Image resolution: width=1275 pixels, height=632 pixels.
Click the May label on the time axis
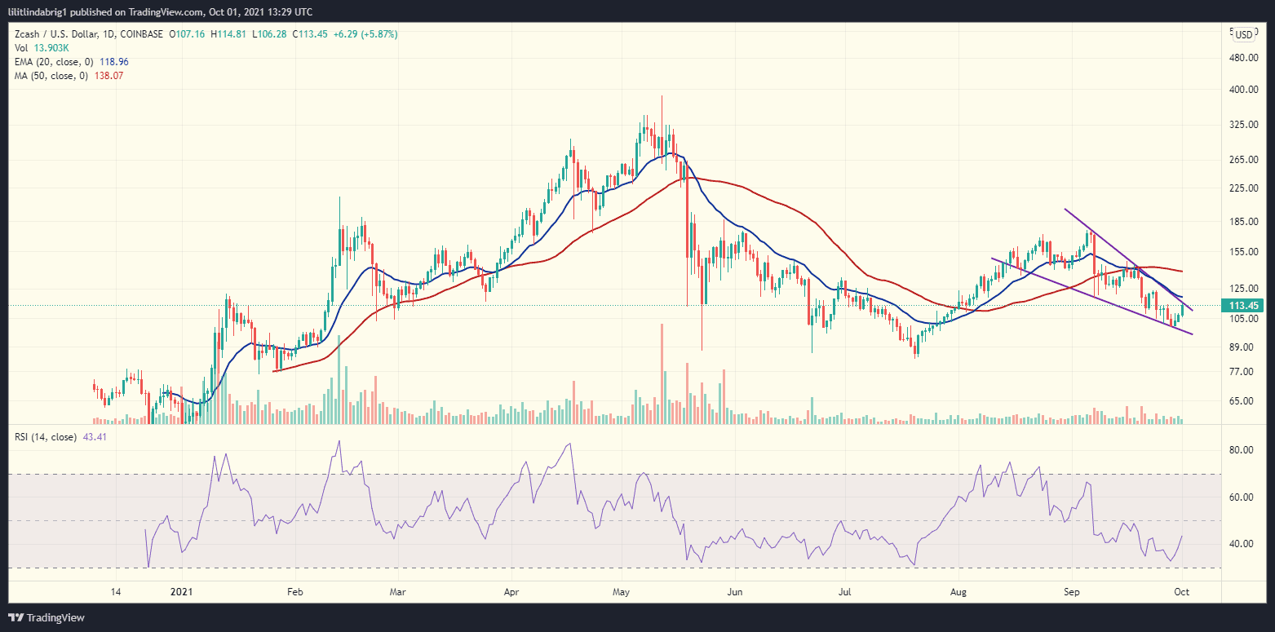pos(621,591)
